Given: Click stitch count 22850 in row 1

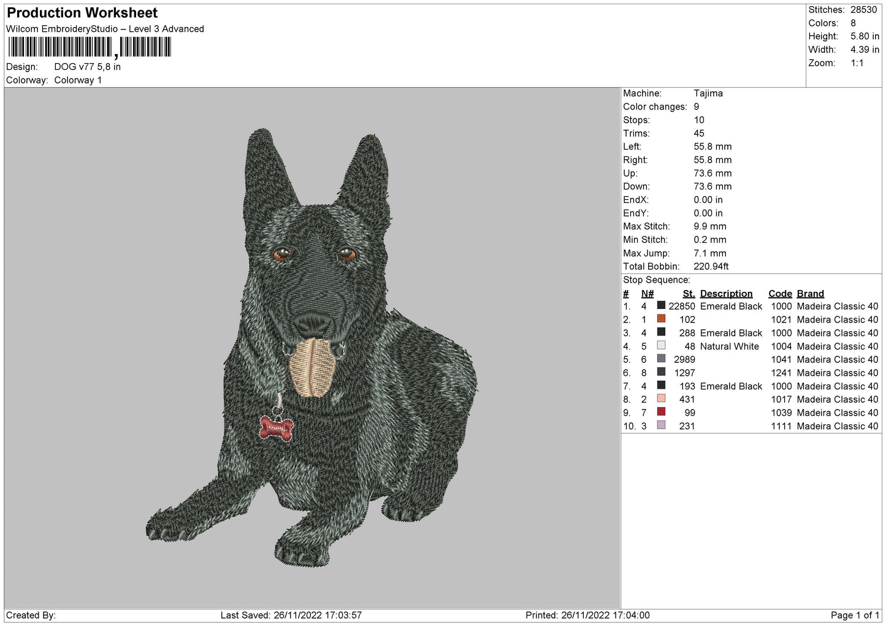Looking at the screenshot, I should click(682, 307).
